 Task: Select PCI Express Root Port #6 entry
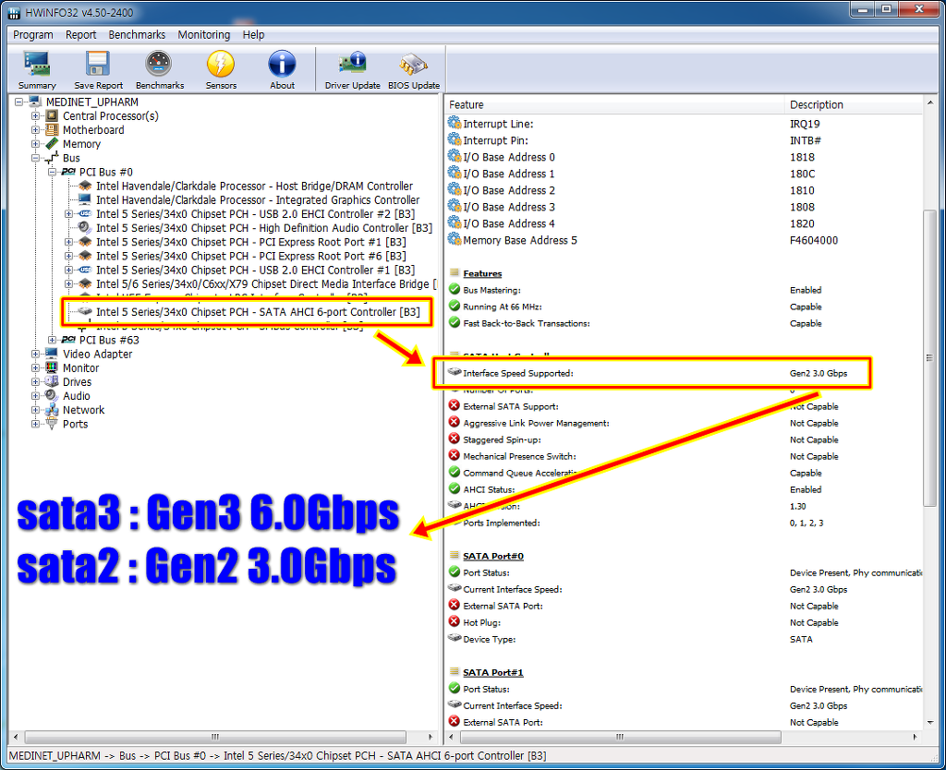click(x=251, y=256)
